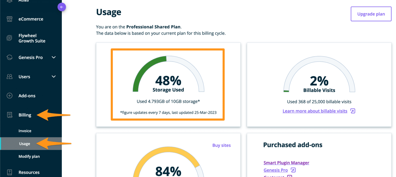This screenshot has height=177, width=396.
Task: Switch to the Invoice page
Action: pos(25,131)
